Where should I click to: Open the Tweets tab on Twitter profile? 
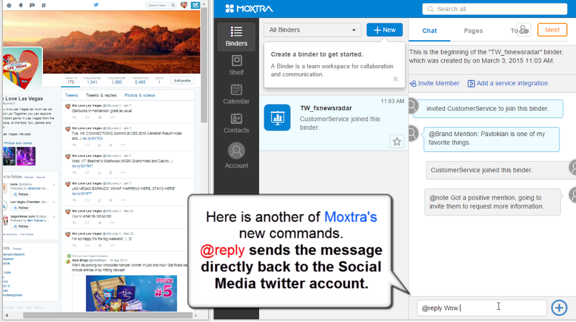pos(72,95)
